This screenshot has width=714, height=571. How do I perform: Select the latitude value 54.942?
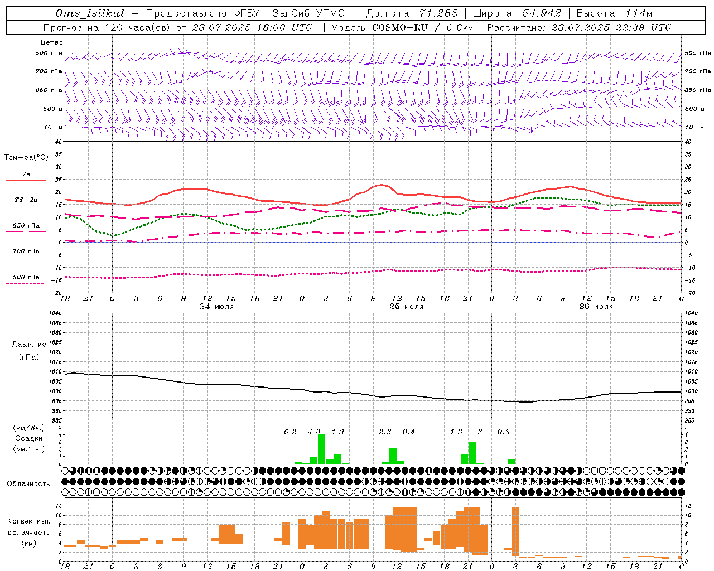pyautogui.click(x=542, y=13)
